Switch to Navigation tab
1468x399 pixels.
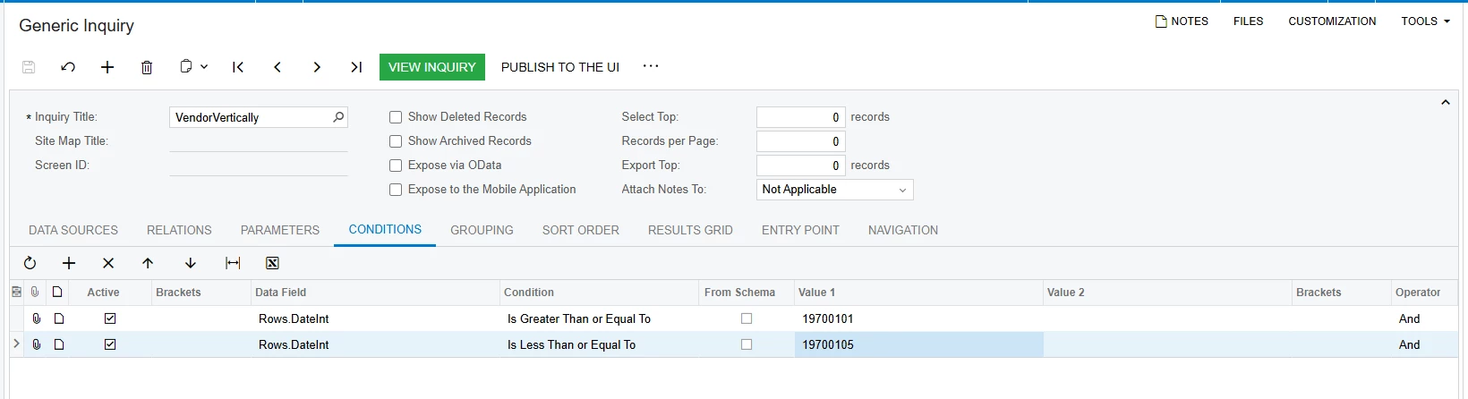[903, 230]
